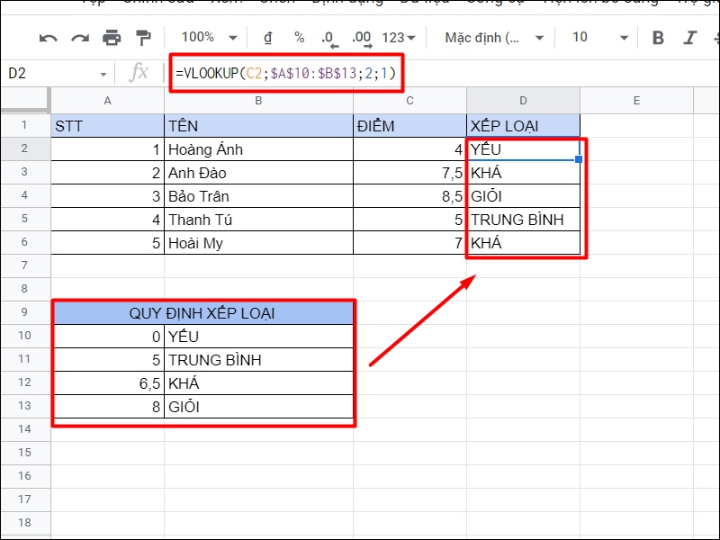Open the Print icon

click(x=110, y=38)
